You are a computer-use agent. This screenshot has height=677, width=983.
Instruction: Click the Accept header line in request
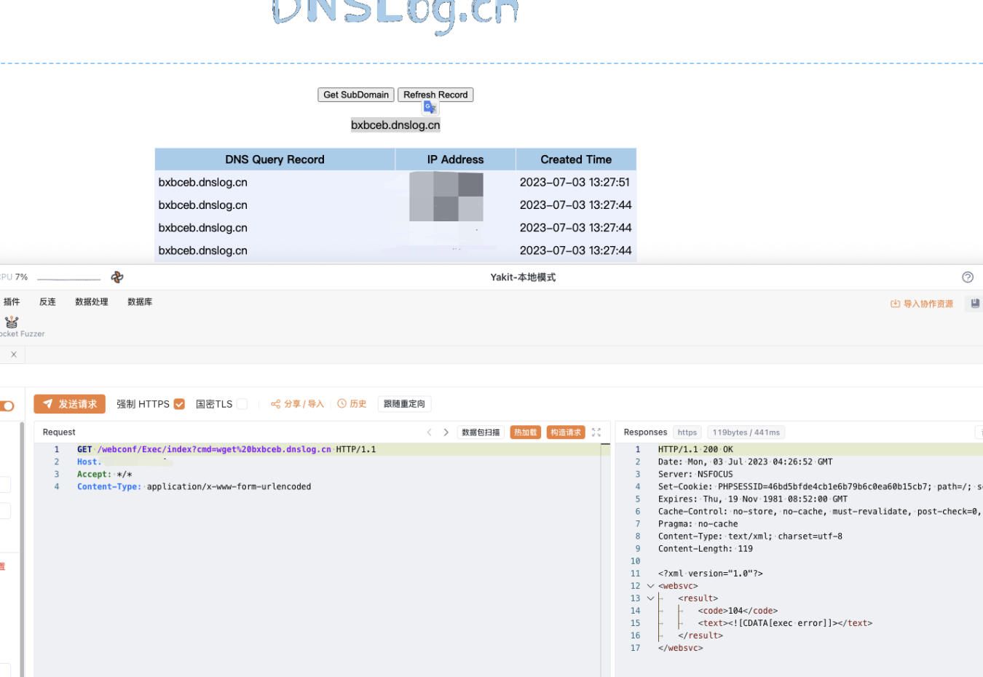pos(105,475)
